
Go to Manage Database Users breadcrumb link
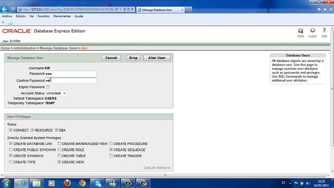58,48
